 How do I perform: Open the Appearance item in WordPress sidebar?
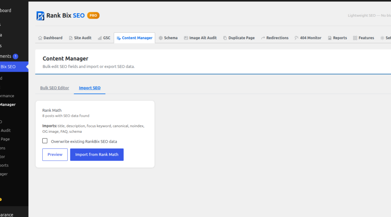[7, 214]
